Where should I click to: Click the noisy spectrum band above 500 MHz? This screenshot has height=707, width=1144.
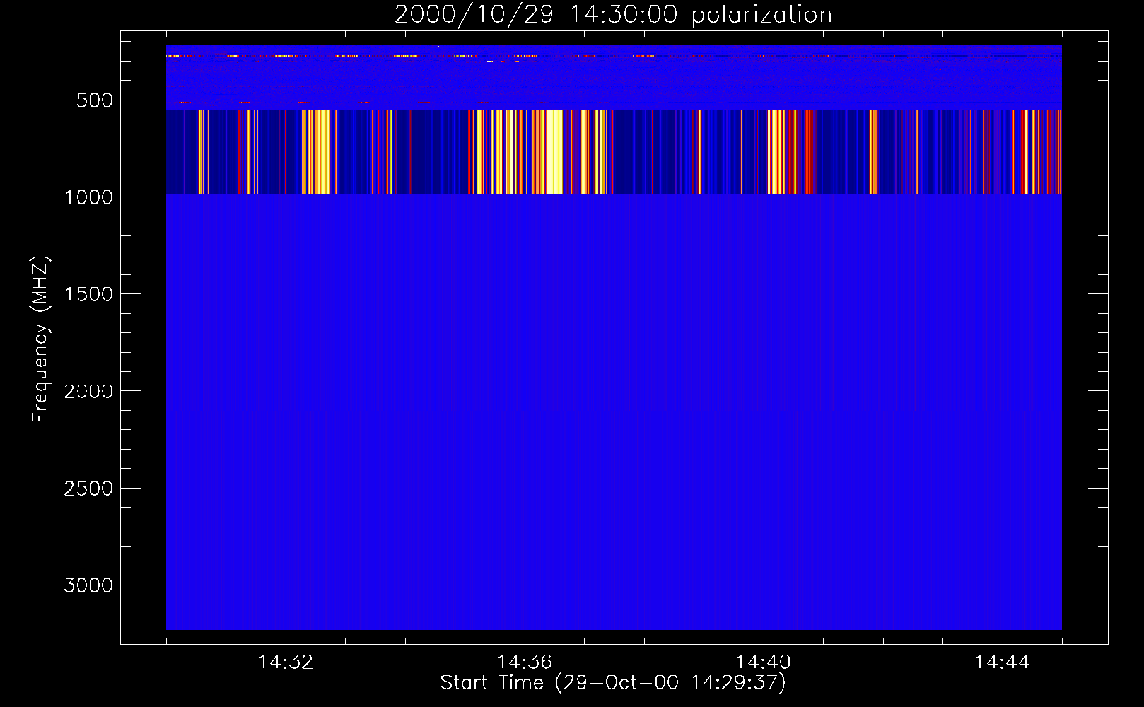(613, 74)
